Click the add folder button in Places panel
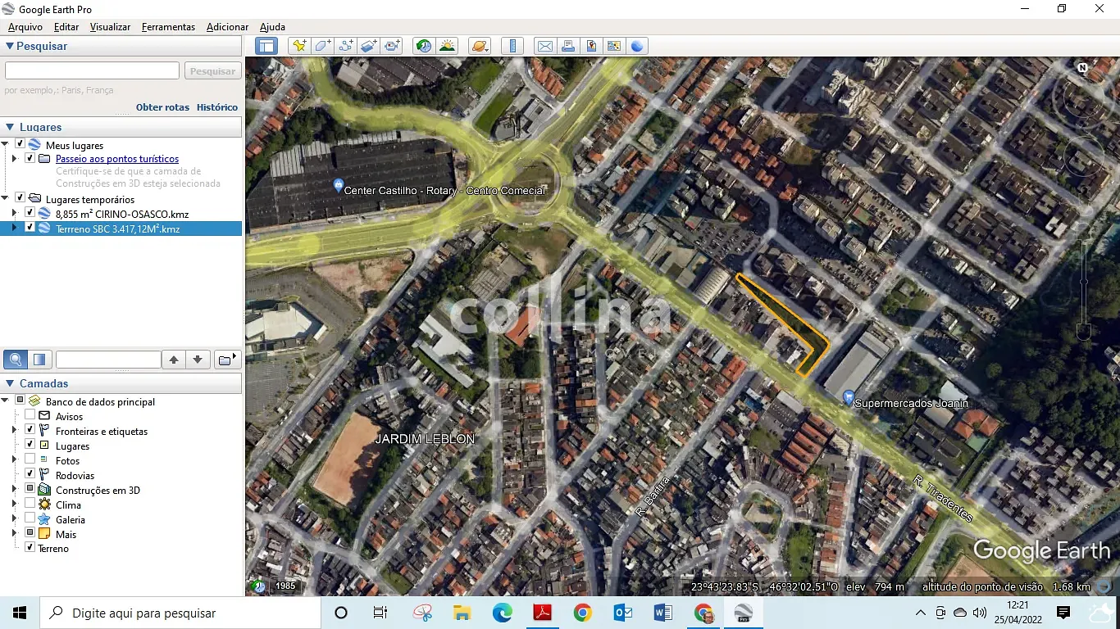This screenshot has width=1120, height=629. (227, 360)
